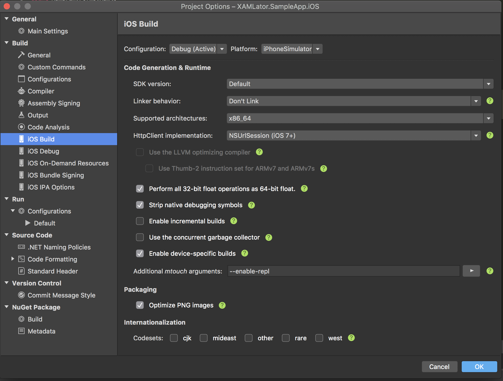The width and height of the screenshot is (503, 381).
Task: Select iOS Bundle Signing in sidebar
Action: pos(56,175)
